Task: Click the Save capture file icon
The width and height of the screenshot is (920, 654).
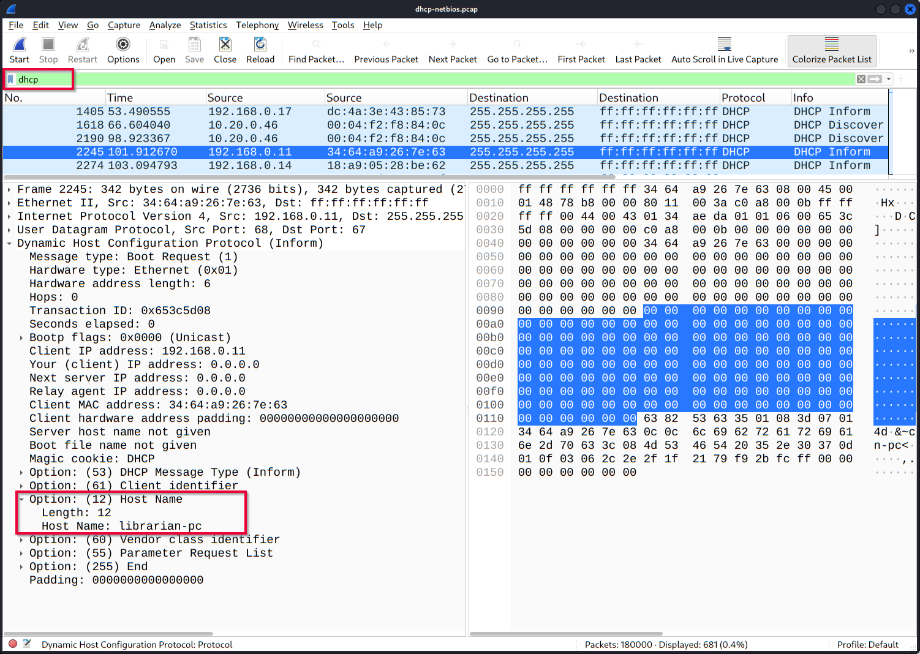Action: tap(195, 50)
